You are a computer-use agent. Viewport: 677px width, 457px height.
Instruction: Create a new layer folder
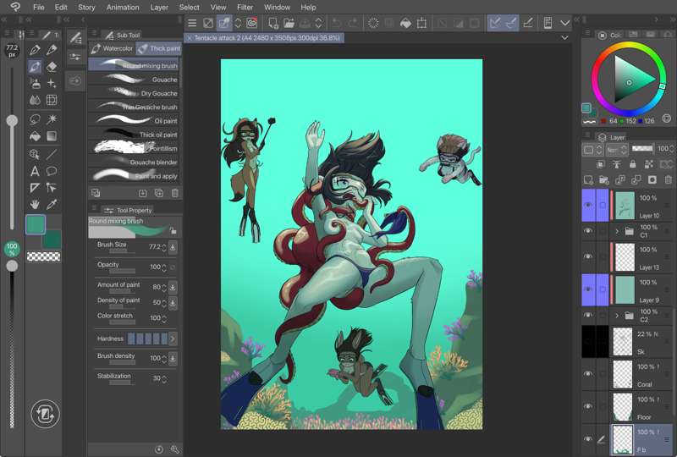coord(604,179)
